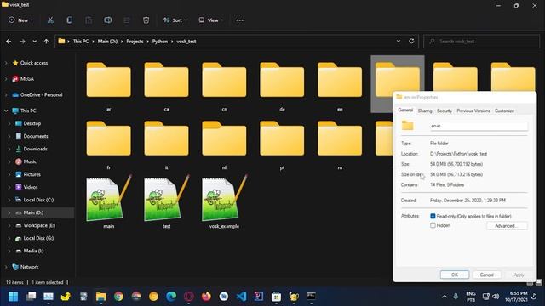Click the Cut scissors icon
545x306 pixels.
(50, 20)
